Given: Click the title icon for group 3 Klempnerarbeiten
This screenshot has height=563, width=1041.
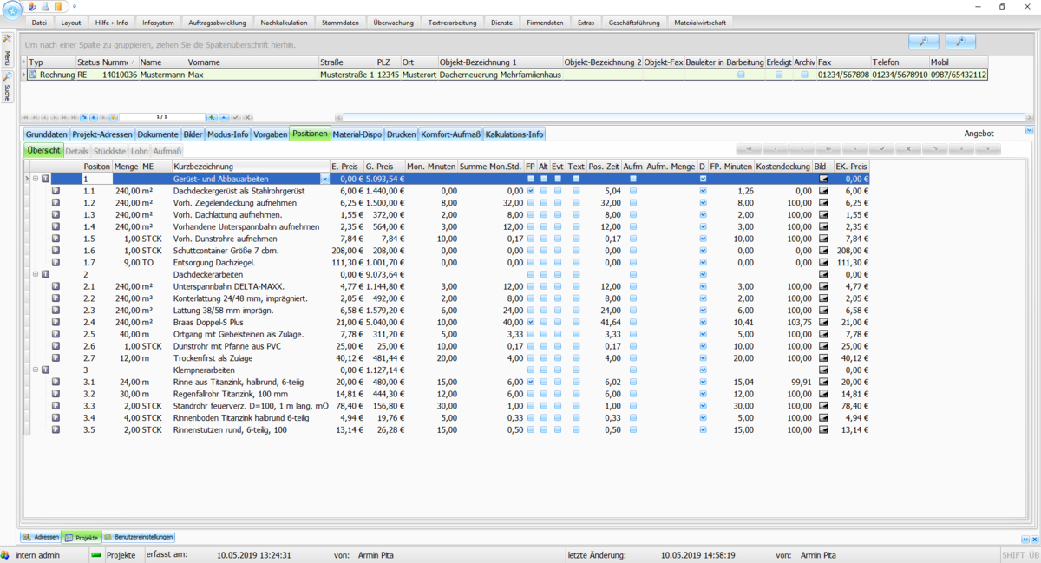Looking at the screenshot, I should point(45,370).
